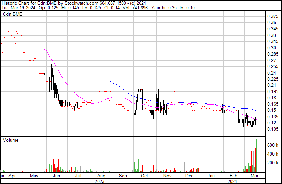Click the 0.375 price axis label
The height and width of the screenshot is (184, 282).
click(x=272, y=17)
